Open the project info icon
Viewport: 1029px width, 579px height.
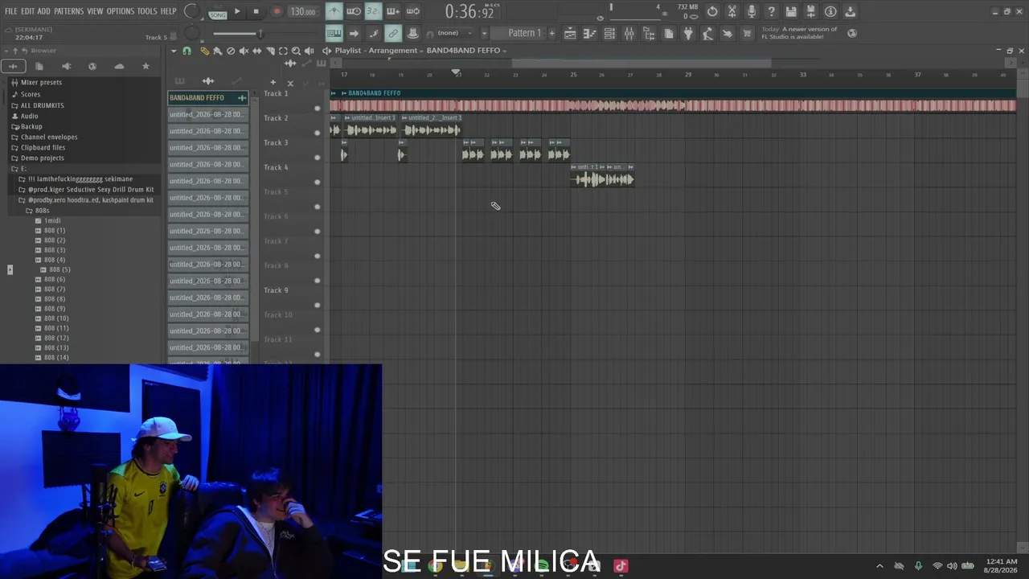coord(830,11)
